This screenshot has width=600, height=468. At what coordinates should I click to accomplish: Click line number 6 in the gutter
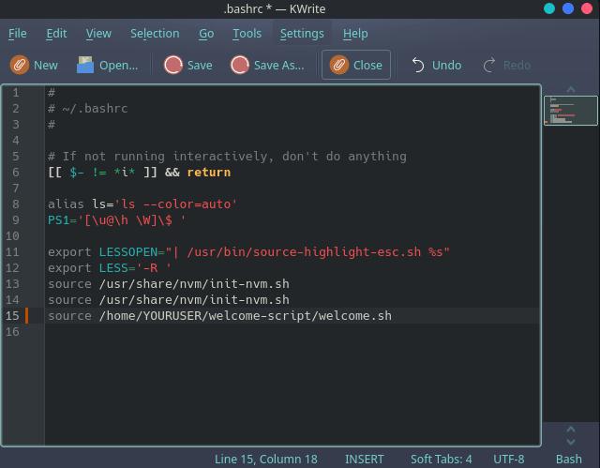pyautogui.click(x=16, y=173)
